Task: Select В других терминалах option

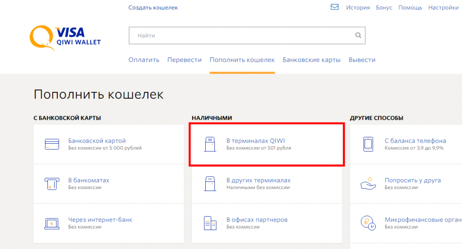Action: (x=267, y=184)
